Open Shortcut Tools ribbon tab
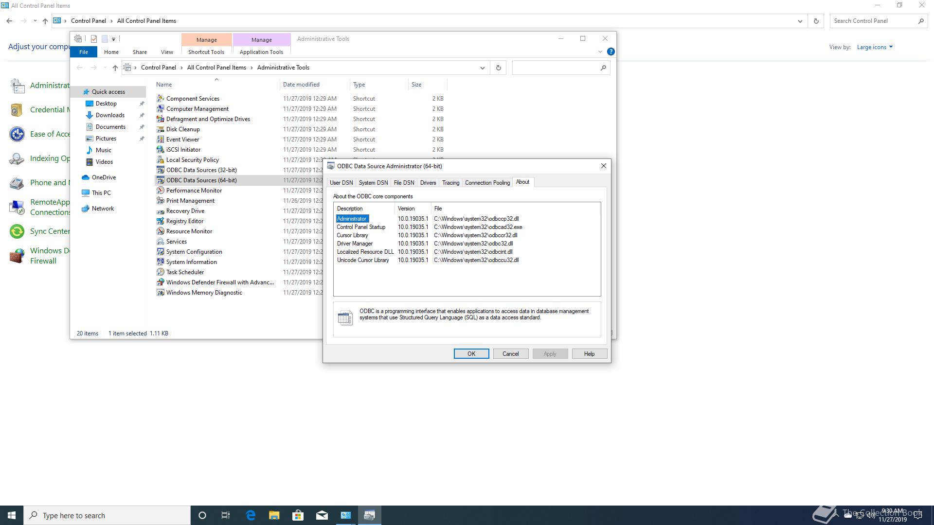Viewport: 934px width, 525px height. pyautogui.click(x=206, y=52)
